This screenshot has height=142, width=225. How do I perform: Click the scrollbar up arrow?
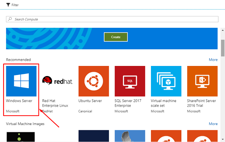click(x=223, y=30)
